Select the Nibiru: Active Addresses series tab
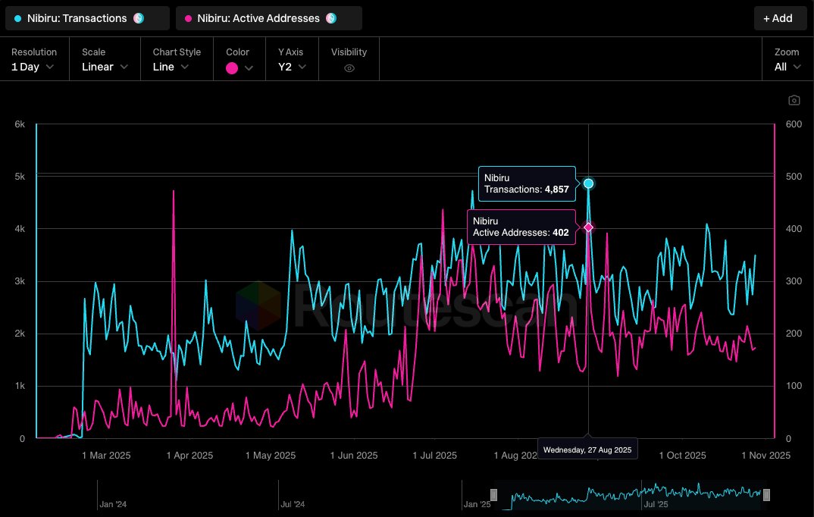 [269, 18]
